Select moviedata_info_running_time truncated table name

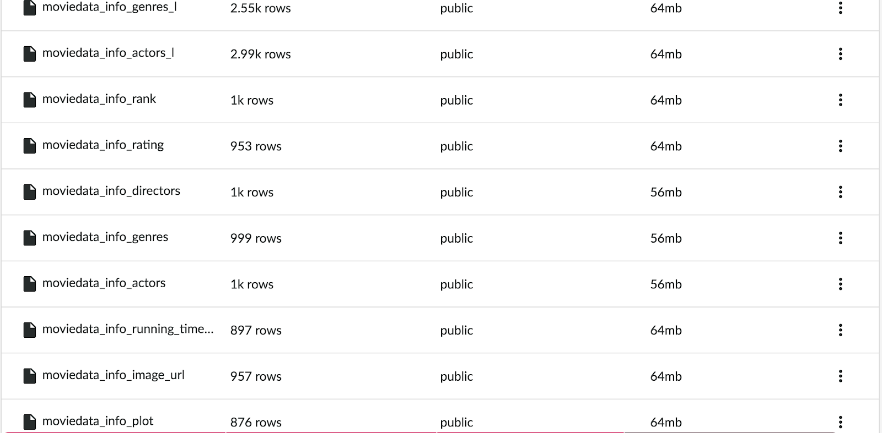pos(128,329)
